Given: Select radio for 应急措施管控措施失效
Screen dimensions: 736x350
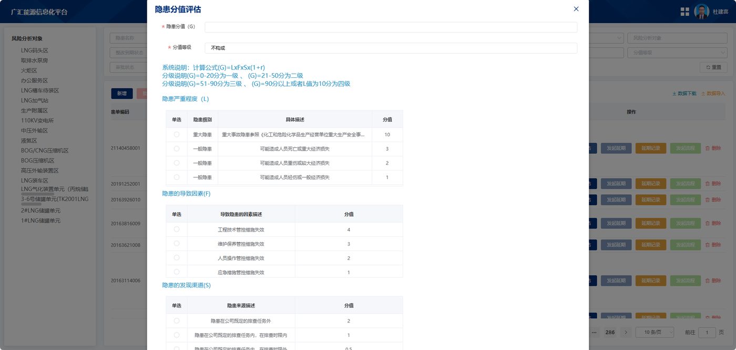Looking at the screenshot, I should pos(177,272).
